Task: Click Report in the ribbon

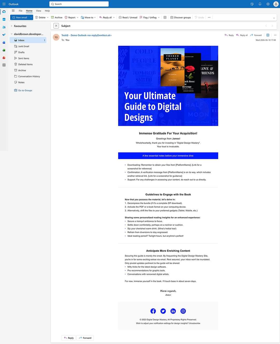Action: [x=70, y=17]
